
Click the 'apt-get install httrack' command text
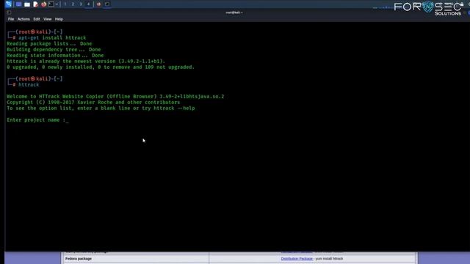(x=52, y=37)
